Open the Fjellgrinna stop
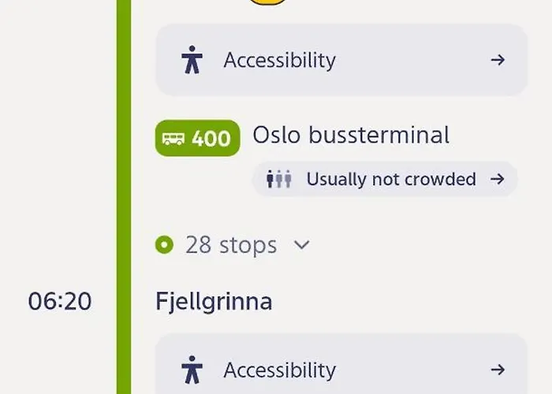 214,301
